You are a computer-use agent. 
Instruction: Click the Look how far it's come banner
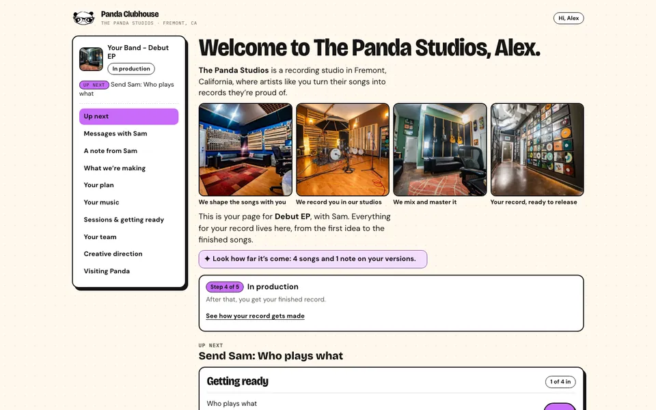(313, 259)
